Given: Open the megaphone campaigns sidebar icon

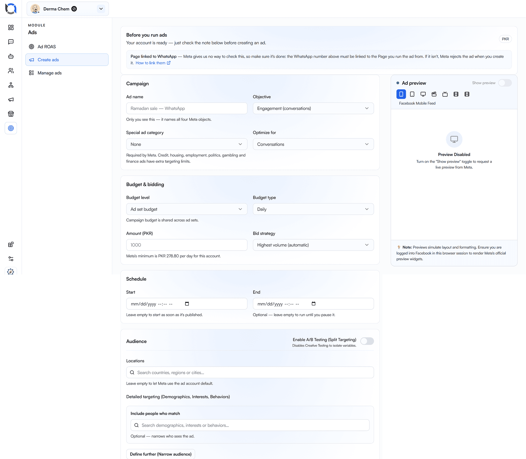Looking at the screenshot, I should pyautogui.click(x=11, y=99).
